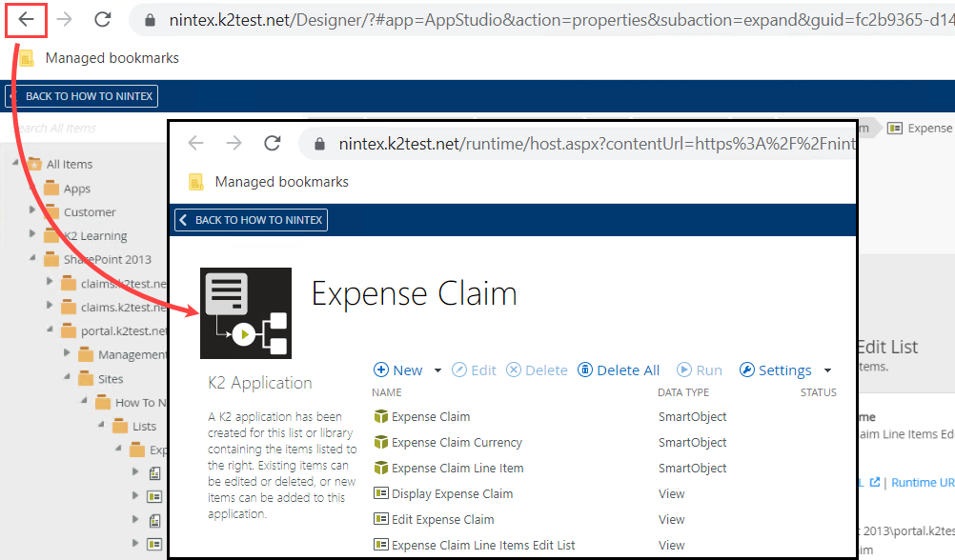
Task: Click the Expense Claim Line Item cube icon
Action: (x=380, y=468)
